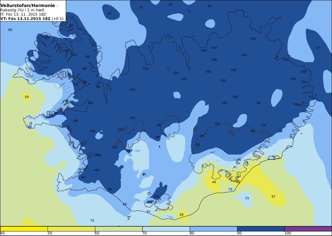
Task: Click the humidity value 92 near top edge
Action: click(x=209, y=6)
